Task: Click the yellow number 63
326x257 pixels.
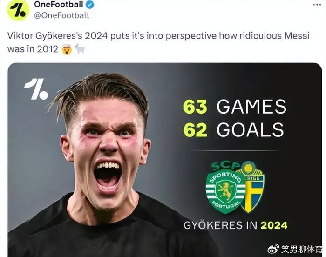Action: [x=195, y=107]
